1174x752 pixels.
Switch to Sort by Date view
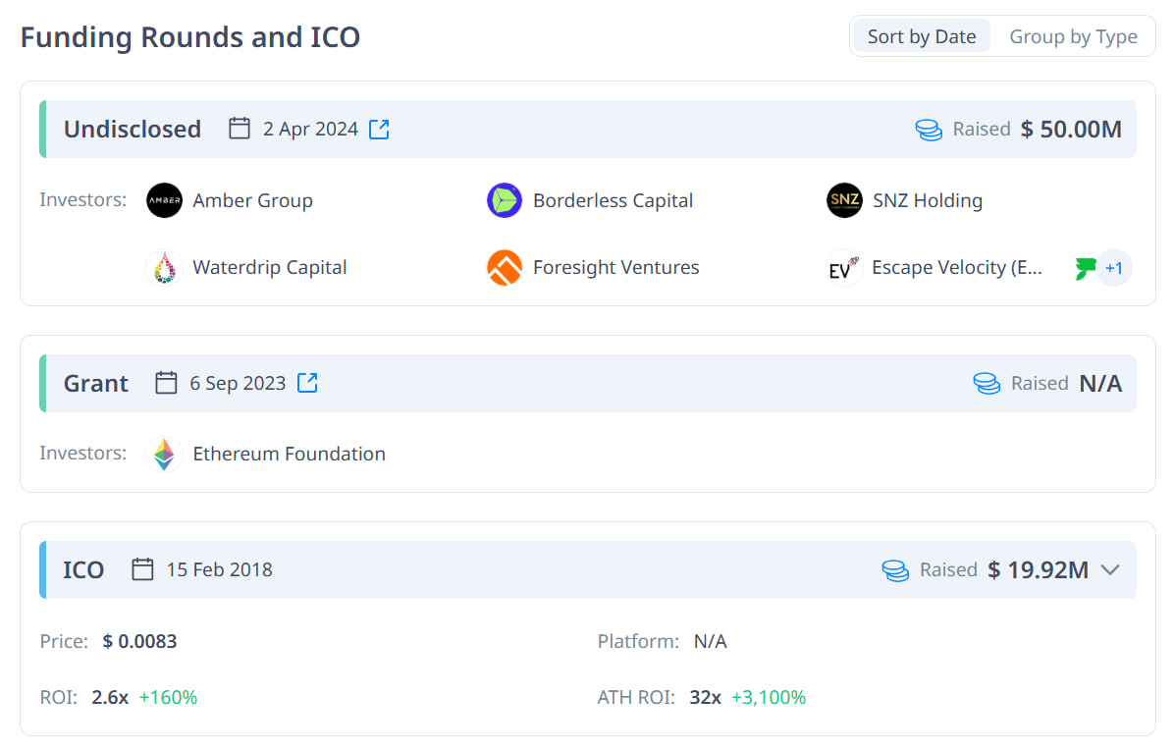click(x=922, y=37)
